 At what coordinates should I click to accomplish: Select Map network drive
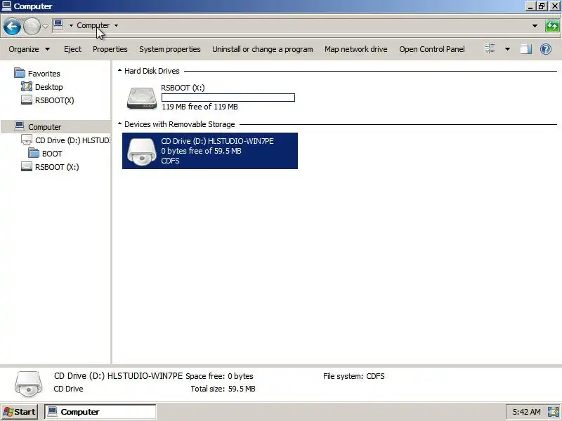(x=356, y=49)
